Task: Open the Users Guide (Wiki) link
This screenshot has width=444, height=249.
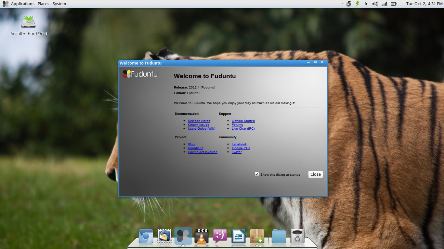Action: [x=202, y=129]
